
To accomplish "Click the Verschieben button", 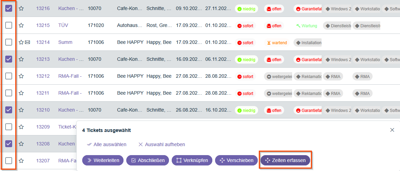I will 236,160.
